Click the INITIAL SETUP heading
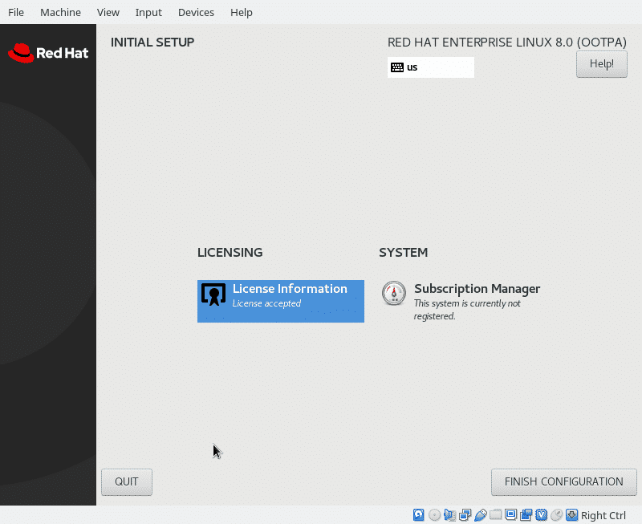 point(152,43)
